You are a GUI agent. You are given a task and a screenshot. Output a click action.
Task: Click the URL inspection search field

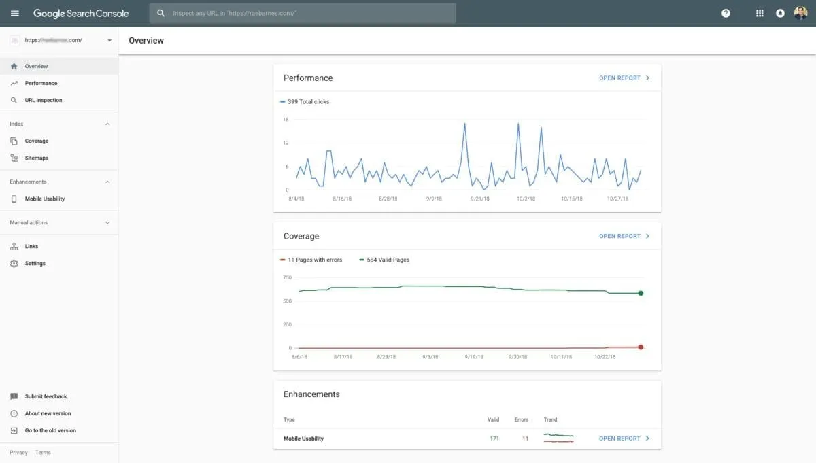point(303,12)
